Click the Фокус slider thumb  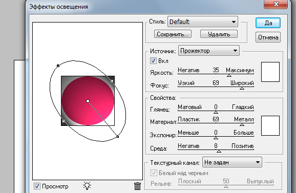pos(242,88)
